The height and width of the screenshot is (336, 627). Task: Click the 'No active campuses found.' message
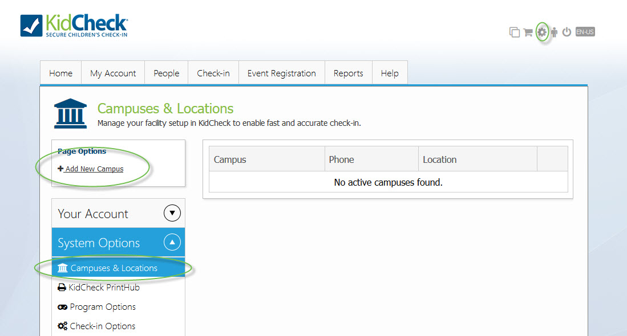(x=389, y=182)
